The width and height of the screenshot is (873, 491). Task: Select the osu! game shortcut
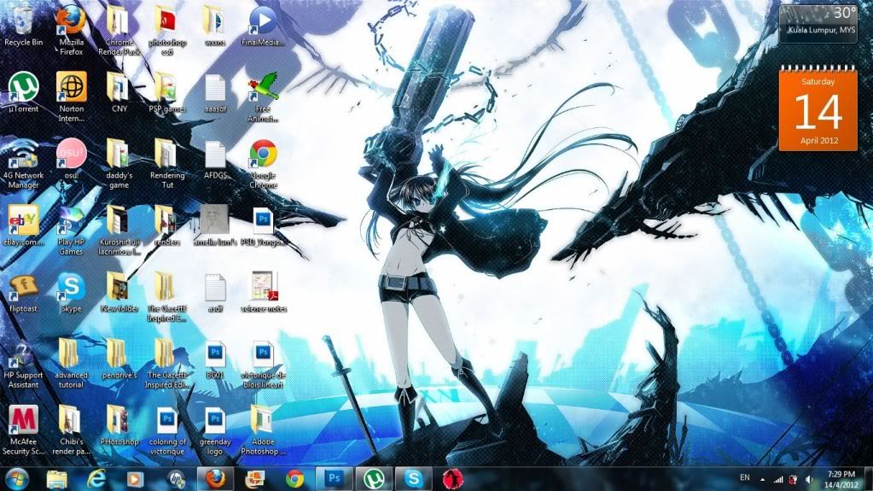pos(72,159)
